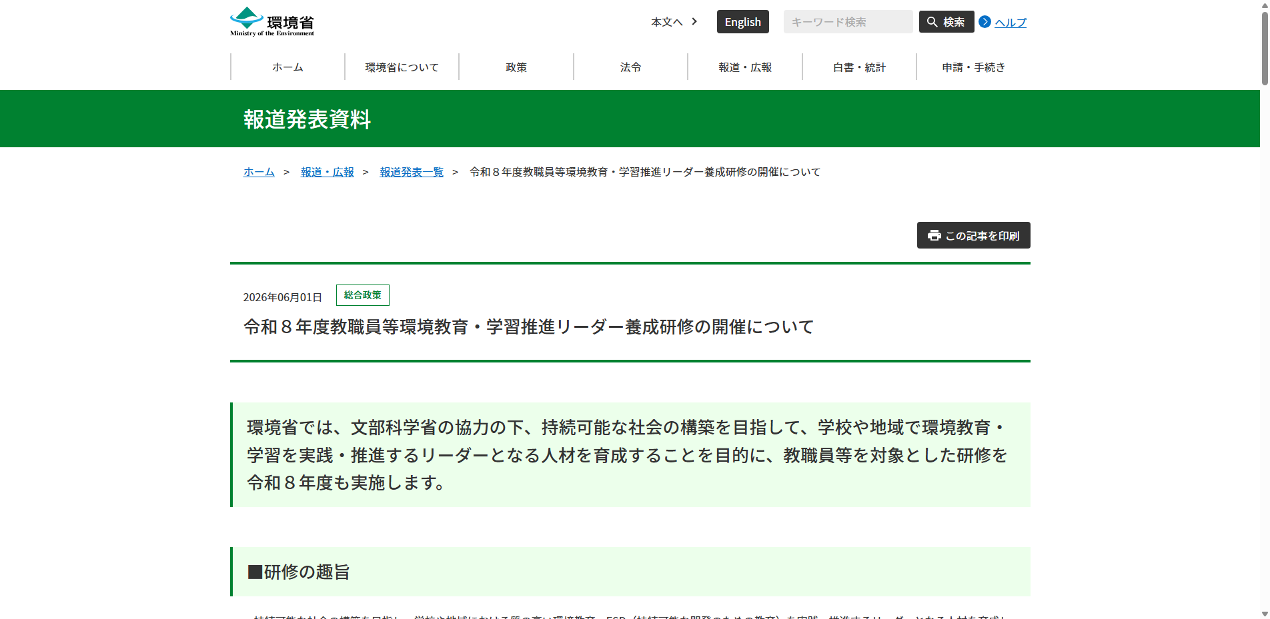Screen dimensions: 1270x619
Task: Open the 白書・統計 menu
Action: [859, 67]
